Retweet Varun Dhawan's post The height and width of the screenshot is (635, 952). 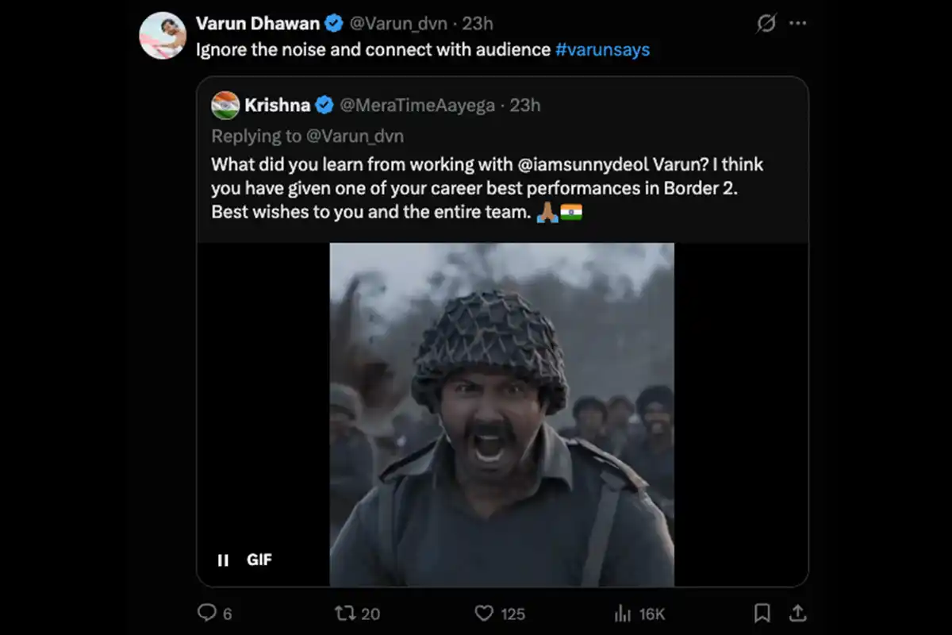pyautogui.click(x=347, y=613)
